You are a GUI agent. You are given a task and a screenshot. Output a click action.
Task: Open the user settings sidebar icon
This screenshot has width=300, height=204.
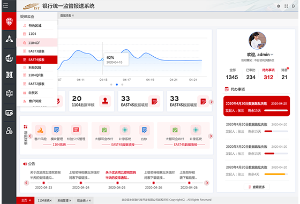click(x=9, y=131)
